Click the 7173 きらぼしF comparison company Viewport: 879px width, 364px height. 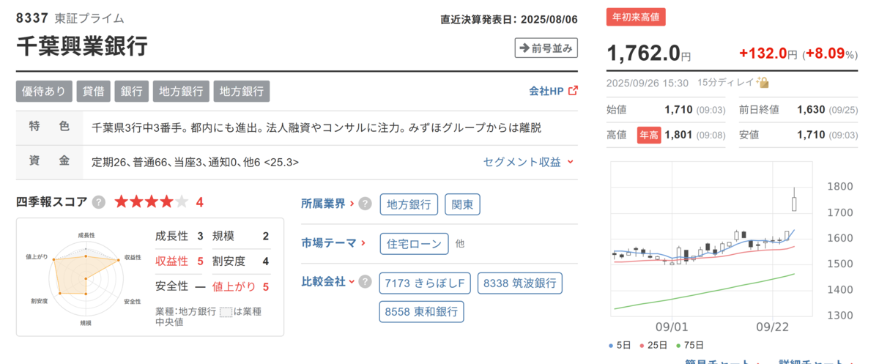pyautogui.click(x=424, y=283)
